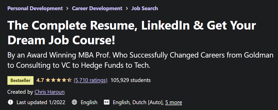Viewport: 278px width, 110px height.
Task: Open instructor Chris Haroun's profile
Action: (x=49, y=92)
